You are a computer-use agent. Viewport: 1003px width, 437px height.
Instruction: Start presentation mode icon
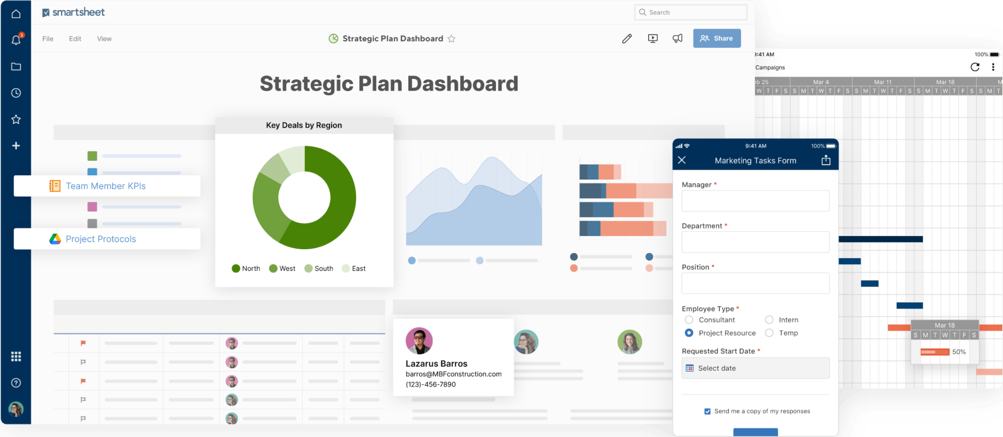(652, 38)
